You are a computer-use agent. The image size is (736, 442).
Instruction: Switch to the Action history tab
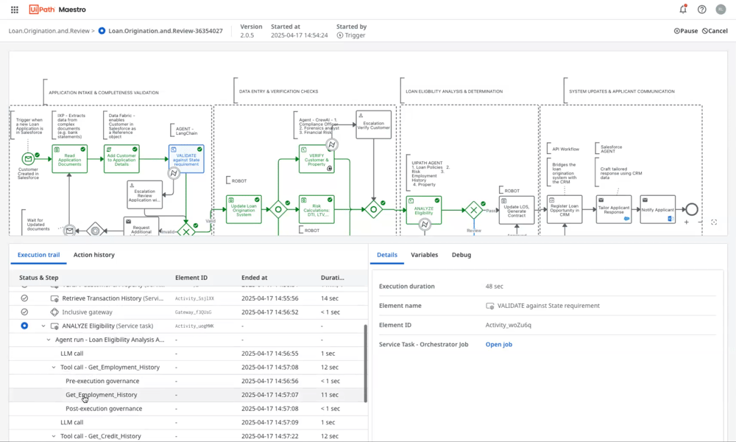click(94, 255)
